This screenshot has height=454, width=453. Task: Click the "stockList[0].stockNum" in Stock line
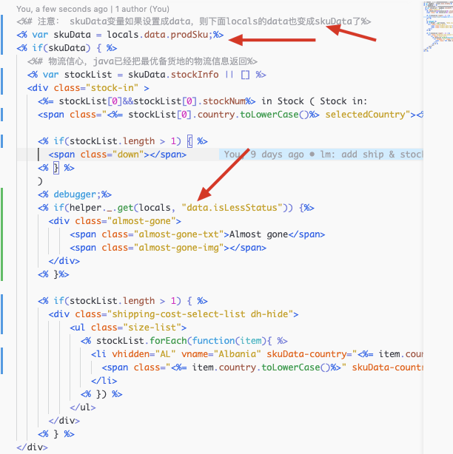point(202,101)
